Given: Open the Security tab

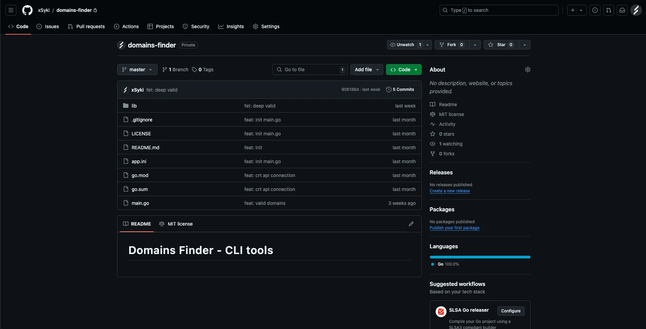Looking at the screenshot, I should click(x=196, y=26).
